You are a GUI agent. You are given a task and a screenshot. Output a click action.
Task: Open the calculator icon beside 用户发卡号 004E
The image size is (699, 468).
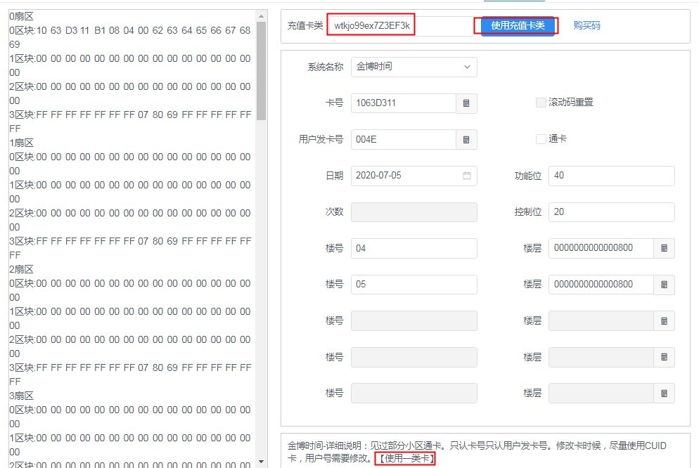[x=466, y=140]
